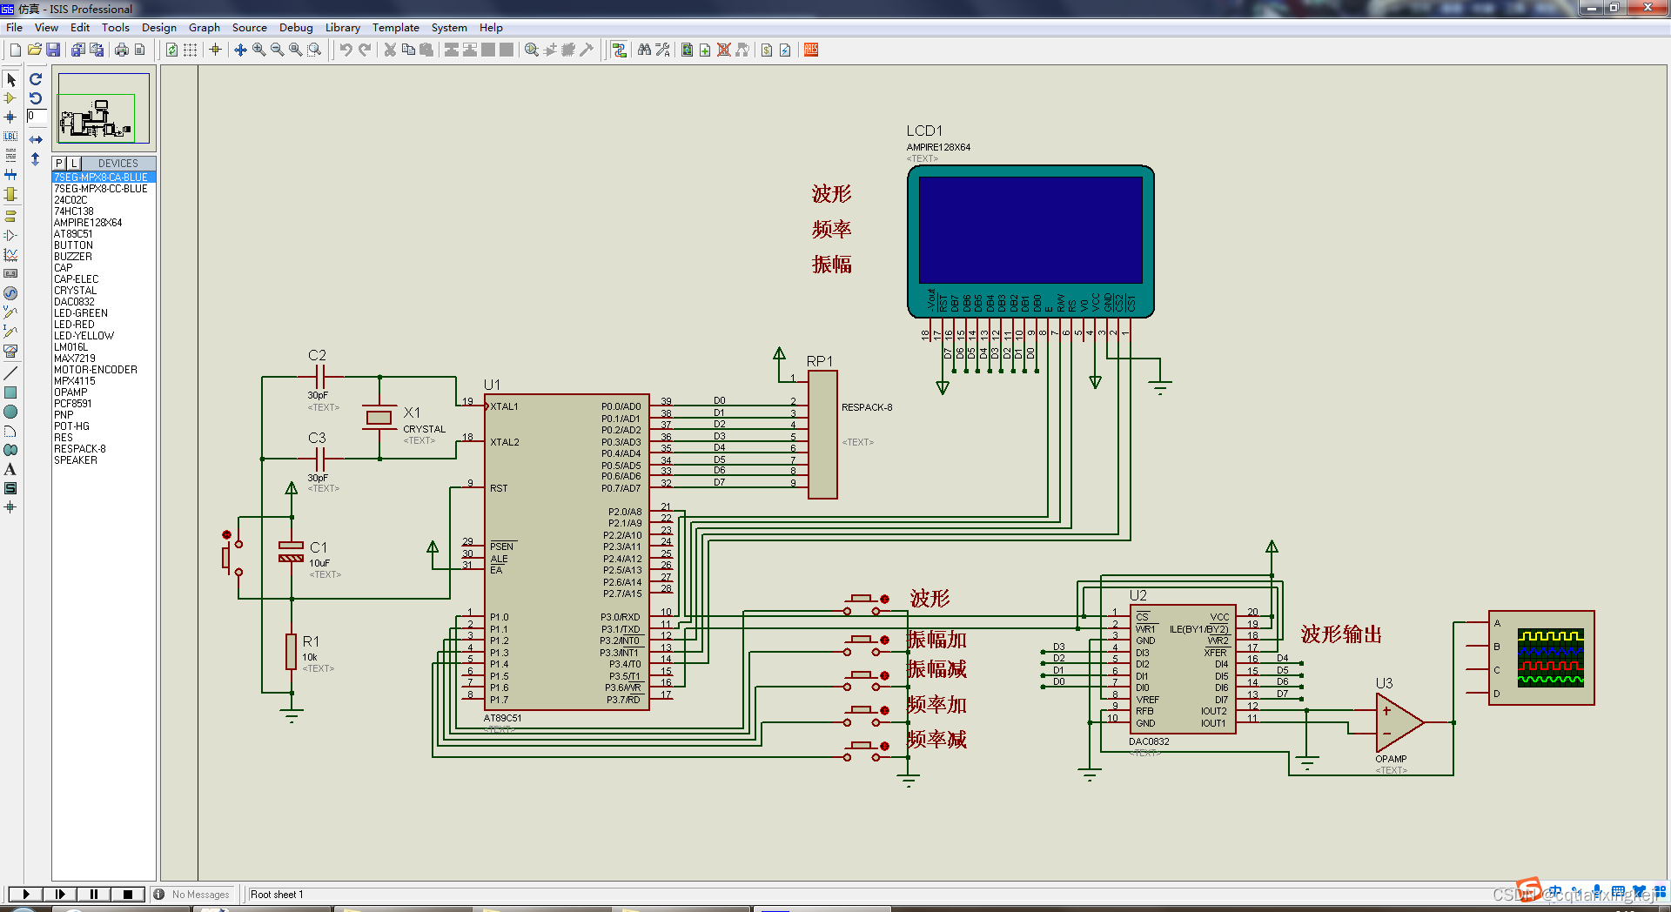Toggle wire auto-router

619,50
